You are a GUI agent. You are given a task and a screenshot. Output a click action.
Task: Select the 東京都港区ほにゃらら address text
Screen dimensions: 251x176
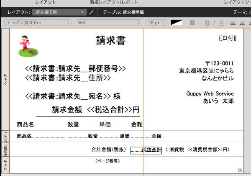tap(206, 71)
